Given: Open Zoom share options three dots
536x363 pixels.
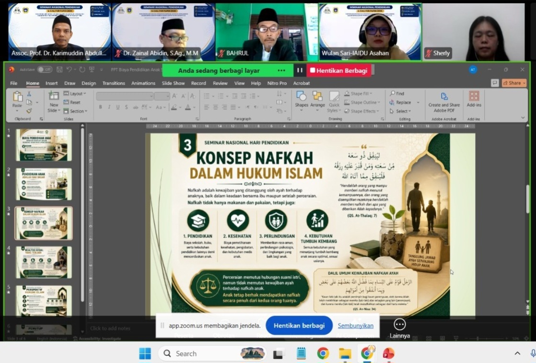Looking at the screenshot, I should click(281, 70).
